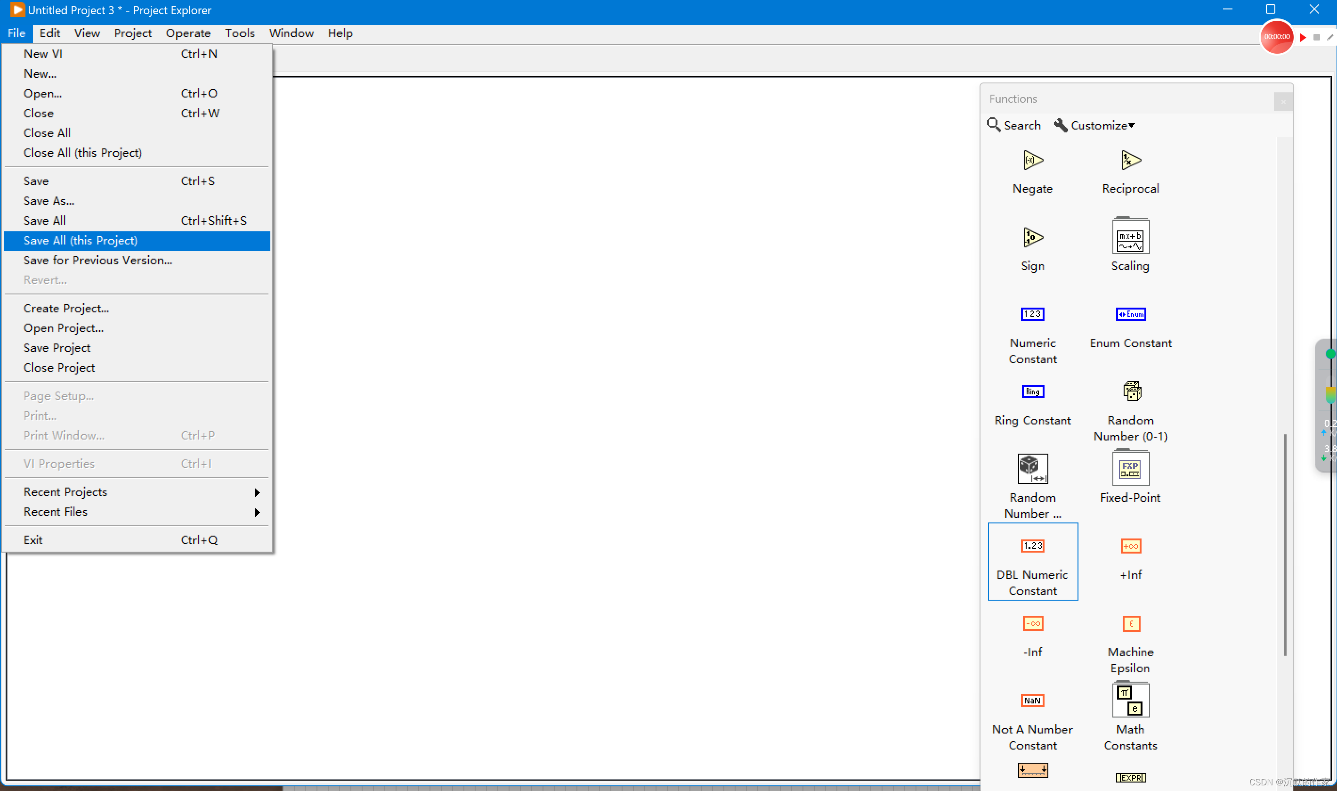Open the Project menu

point(133,33)
